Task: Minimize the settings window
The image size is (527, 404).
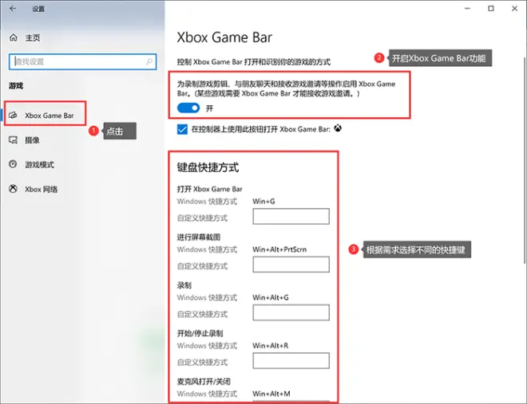Action: [467, 9]
